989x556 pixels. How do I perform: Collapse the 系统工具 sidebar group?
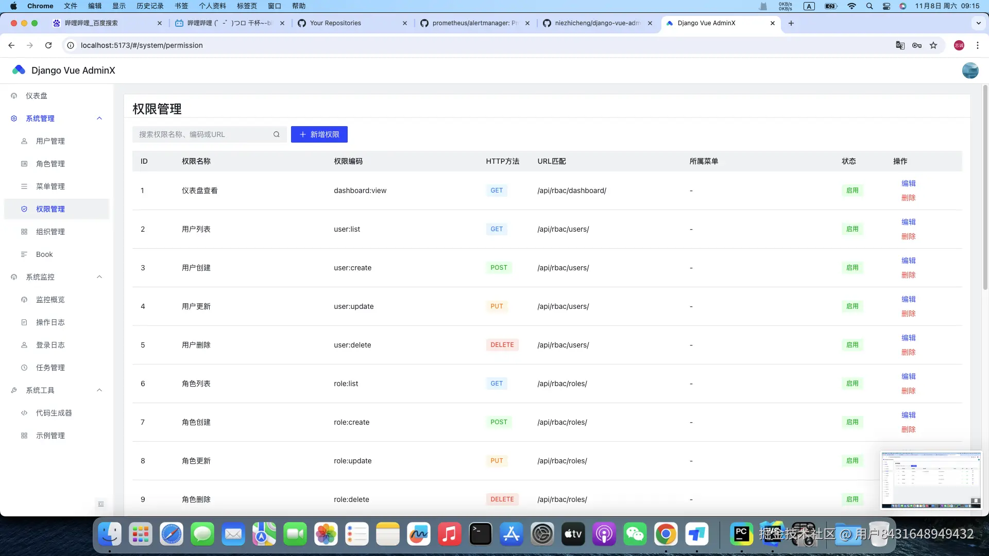tap(99, 390)
